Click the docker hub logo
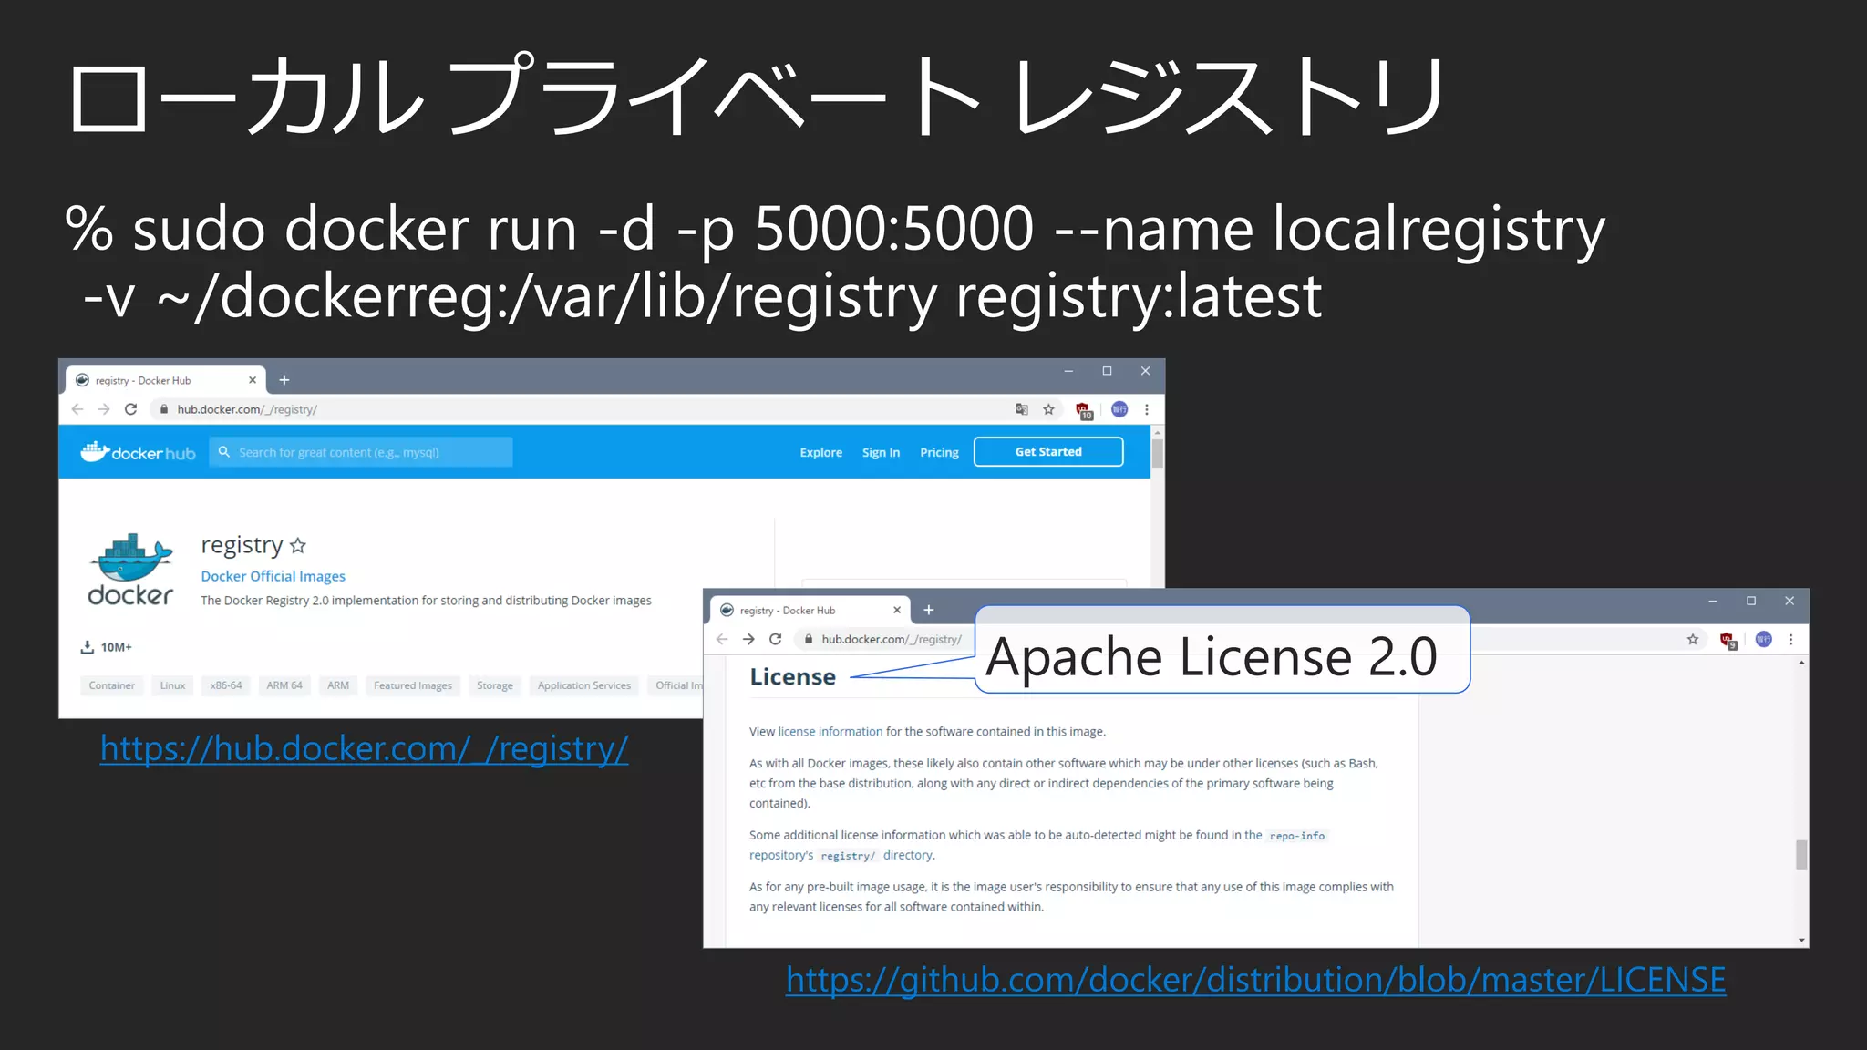Viewport: 1867px width, 1050px height. [x=138, y=452]
